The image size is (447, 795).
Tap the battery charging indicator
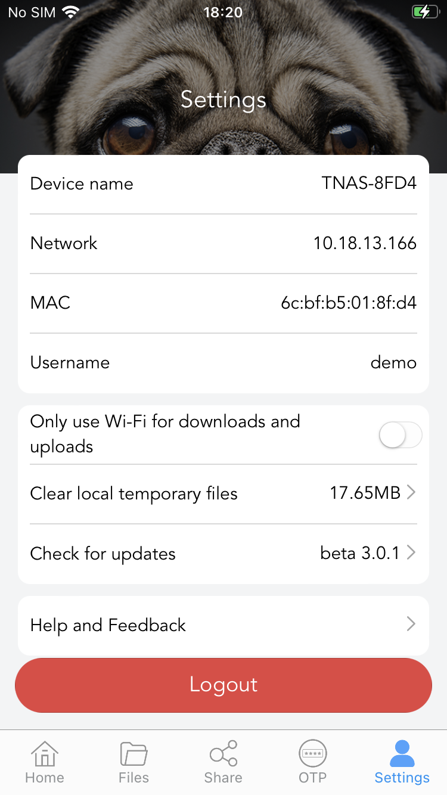click(424, 12)
